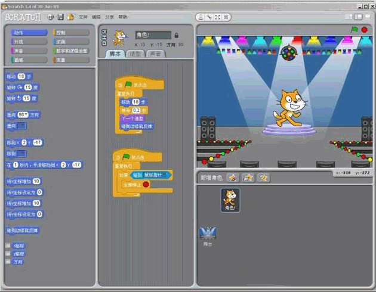Switch to the 声音 sounds tab

(155, 54)
